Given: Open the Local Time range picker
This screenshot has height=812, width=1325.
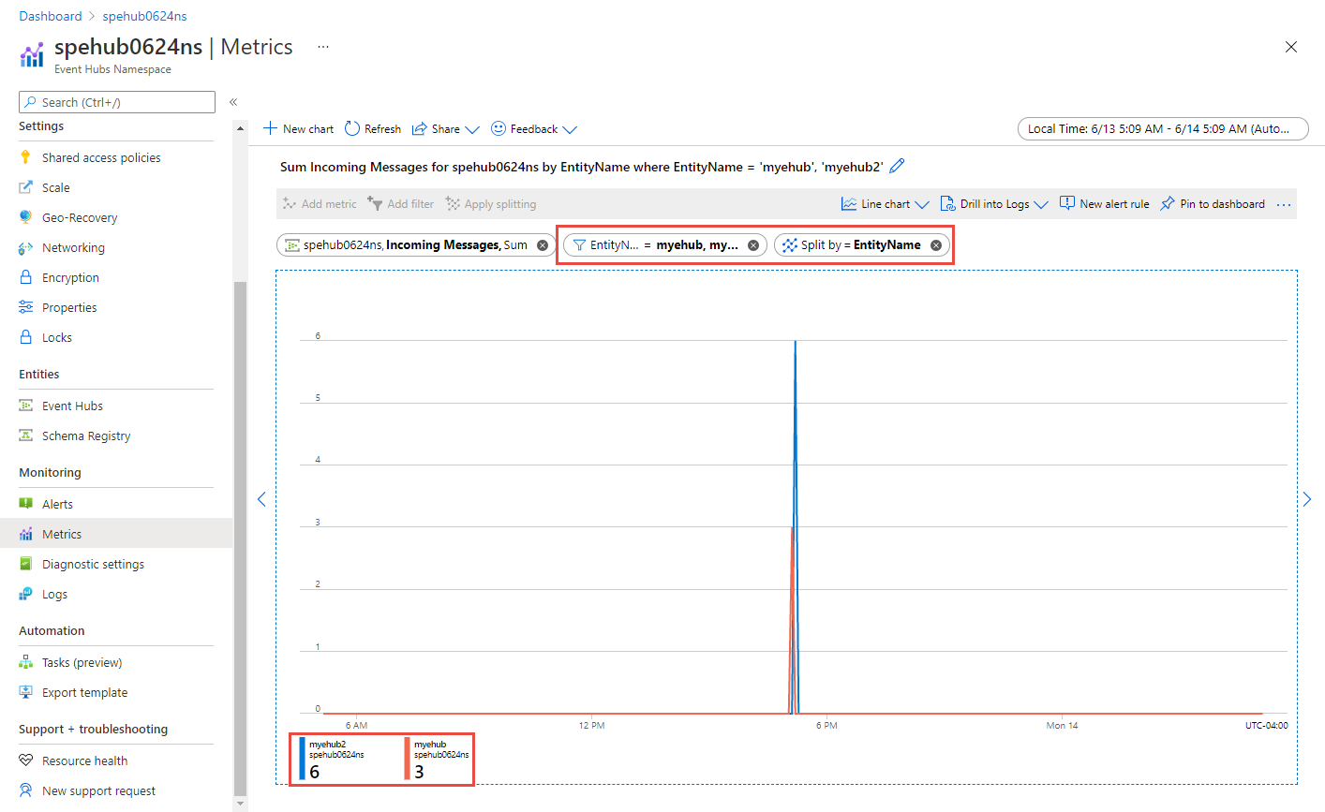Looking at the screenshot, I should tap(1163, 129).
